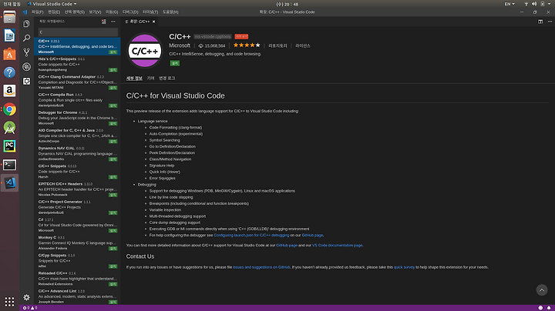Open the 터미널(T) menu

pos(150,12)
